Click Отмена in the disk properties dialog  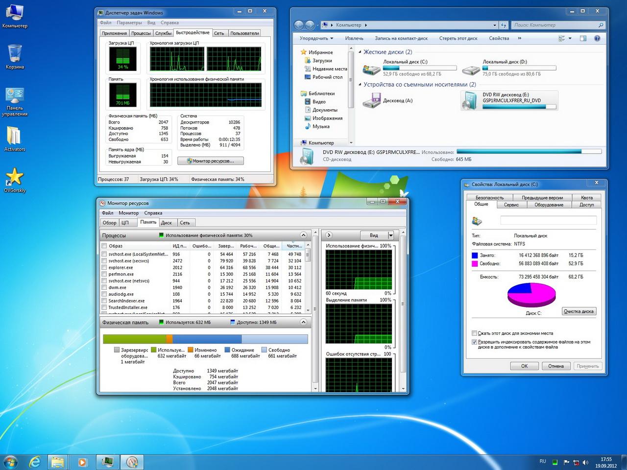click(556, 366)
